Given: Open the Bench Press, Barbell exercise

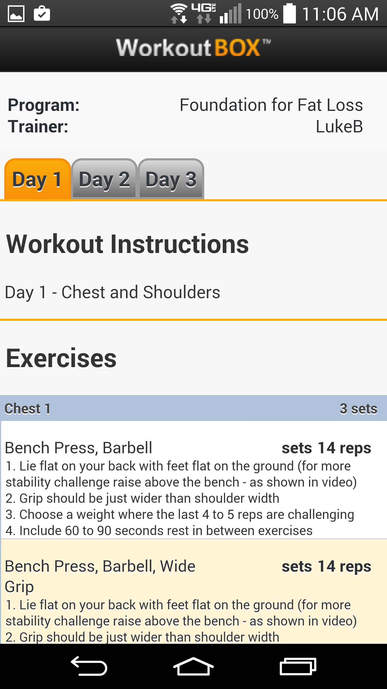Looking at the screenshot, I should (x=78, y=448).
